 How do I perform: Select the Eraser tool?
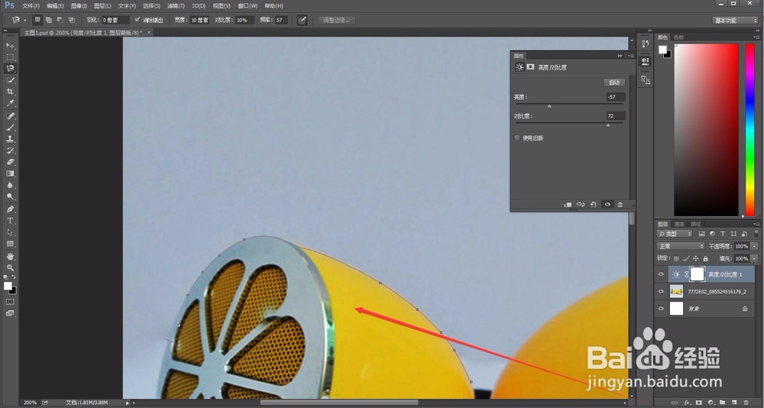click(x=10, y=162)
